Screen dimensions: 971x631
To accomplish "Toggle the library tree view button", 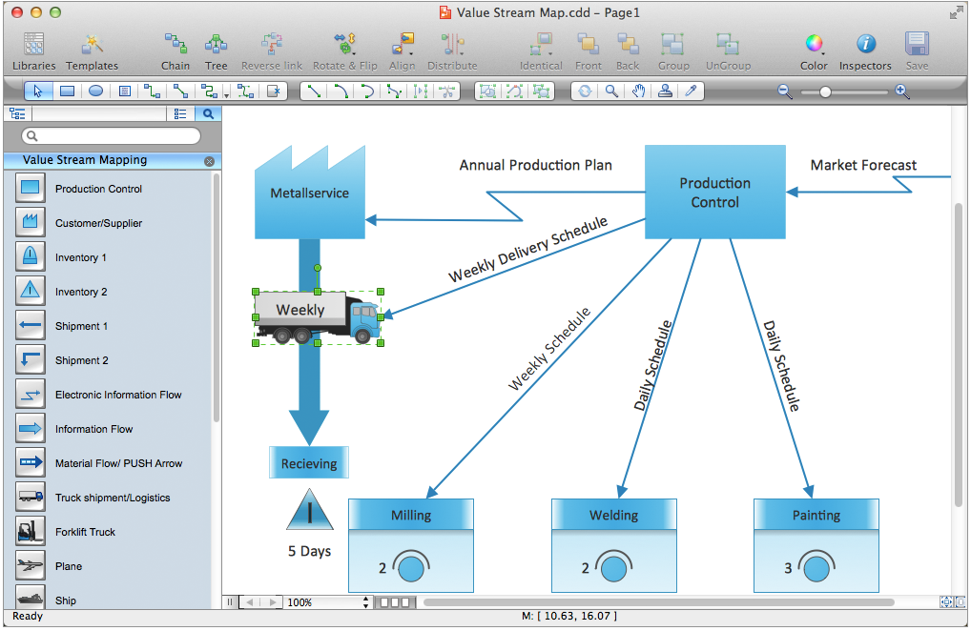I will 17,113.
